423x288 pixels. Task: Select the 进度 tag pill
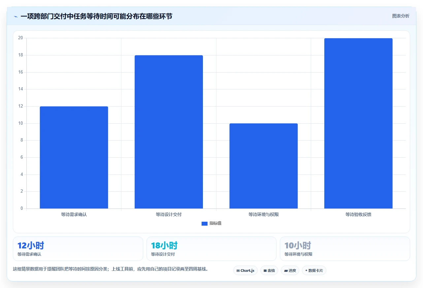pos(290,271)
